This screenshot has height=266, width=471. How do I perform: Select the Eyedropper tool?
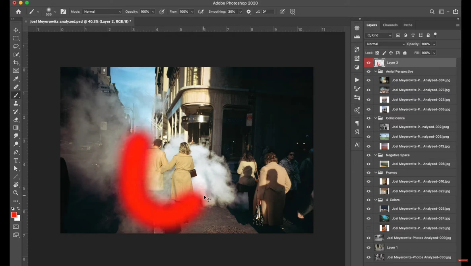[x=16, y=79]
